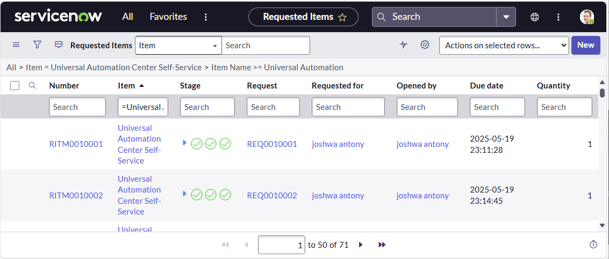Image resolution: width=609 pixels, height=259 pixels.
Task: Toggle the select-all rows checkbox
Action: tap(15, 86)
